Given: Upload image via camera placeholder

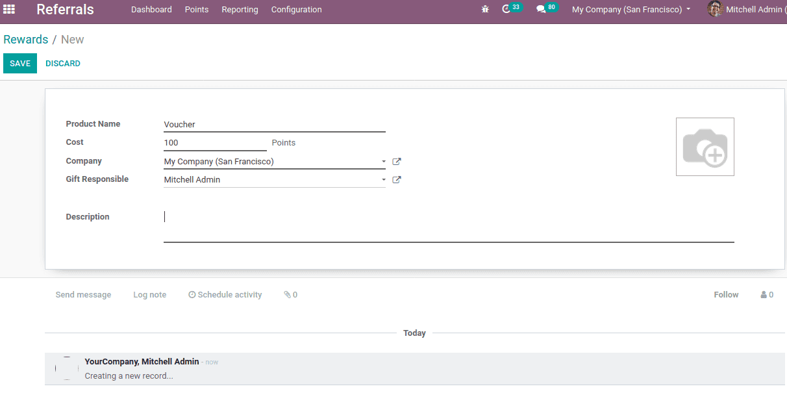Looking at the screenshot, I should coord(705,147).
